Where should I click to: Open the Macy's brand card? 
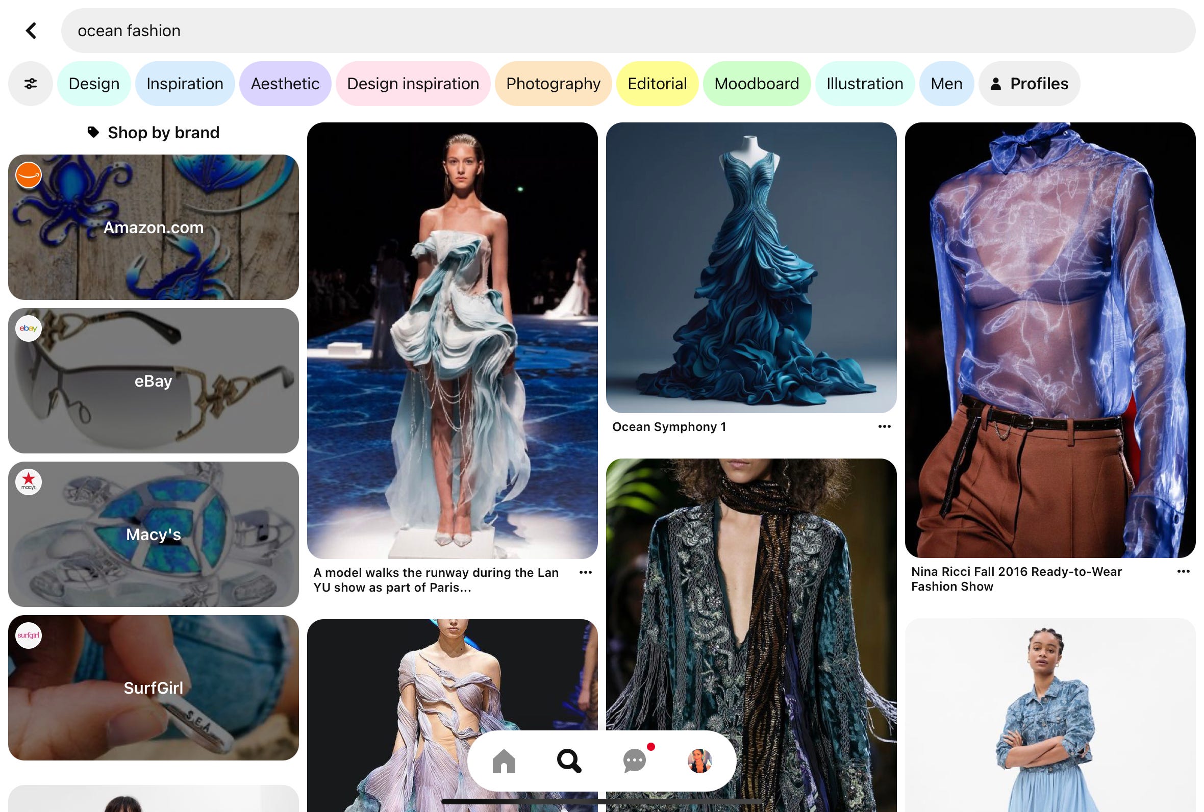click(x=153, y=535)
